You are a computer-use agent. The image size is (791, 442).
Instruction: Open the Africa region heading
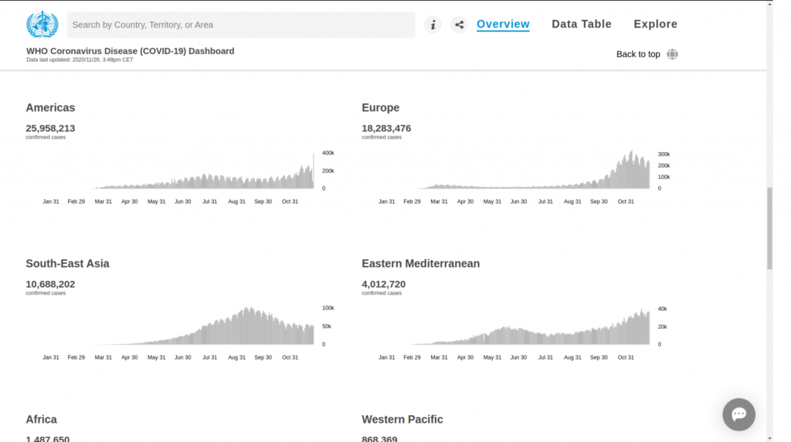(41, 420)
